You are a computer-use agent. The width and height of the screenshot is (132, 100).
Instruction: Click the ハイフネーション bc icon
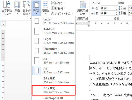coord(52,13)
